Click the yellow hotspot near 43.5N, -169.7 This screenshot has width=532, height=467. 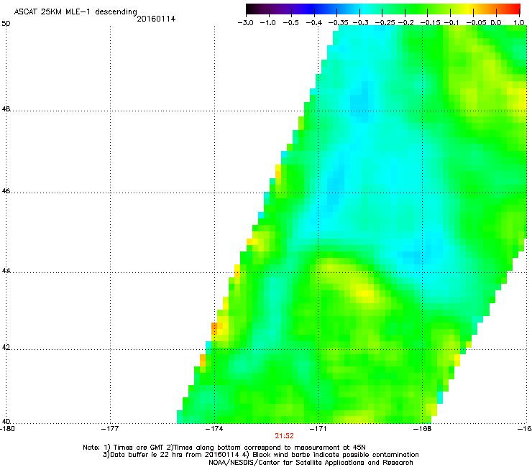(364, 293)
